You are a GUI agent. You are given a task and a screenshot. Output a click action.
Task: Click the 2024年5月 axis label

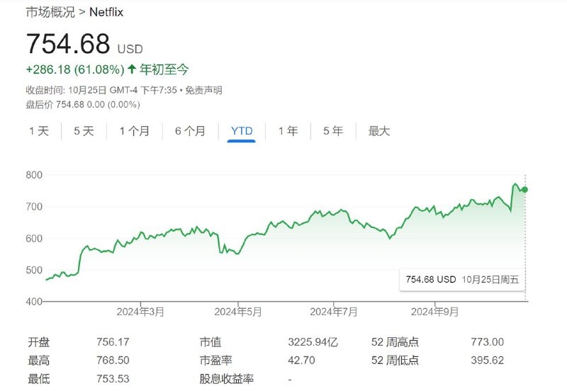click(238, 312)
